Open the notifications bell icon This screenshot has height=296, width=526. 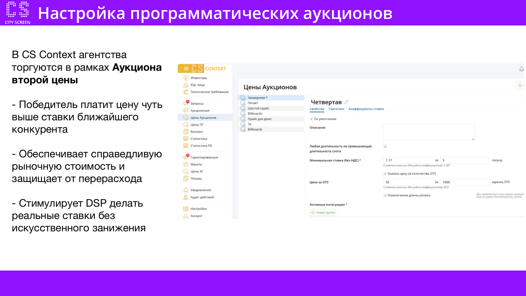coord(521,69)
